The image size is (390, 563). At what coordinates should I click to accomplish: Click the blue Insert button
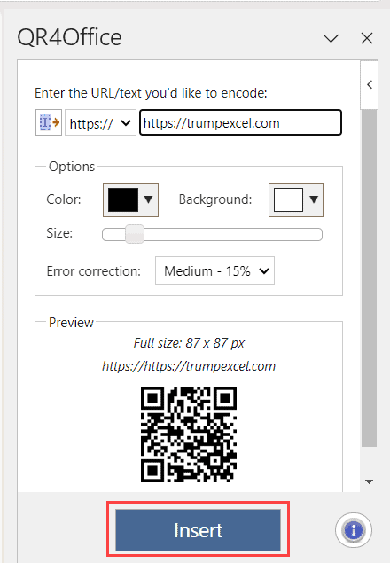click(x=198, y=530)
